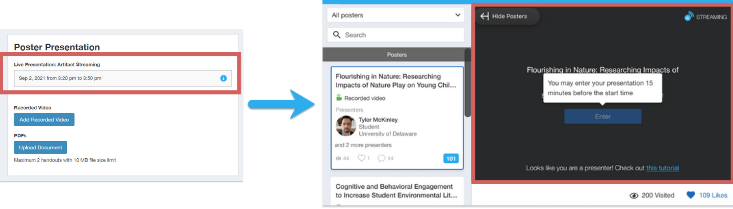This screenshot has height=209, width=733.
Task: Click Tyler McKinley's presenter photo
Action: (x=346, y=126)
